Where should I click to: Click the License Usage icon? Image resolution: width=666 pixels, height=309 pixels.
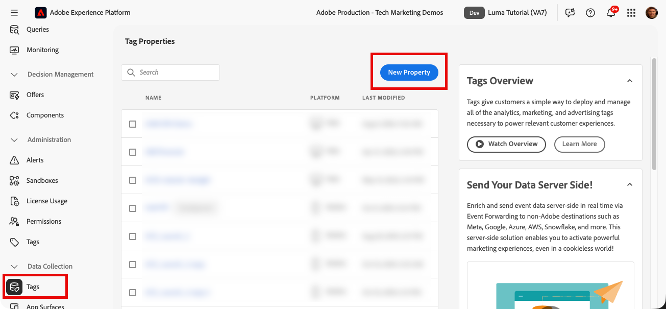[15, 201]
